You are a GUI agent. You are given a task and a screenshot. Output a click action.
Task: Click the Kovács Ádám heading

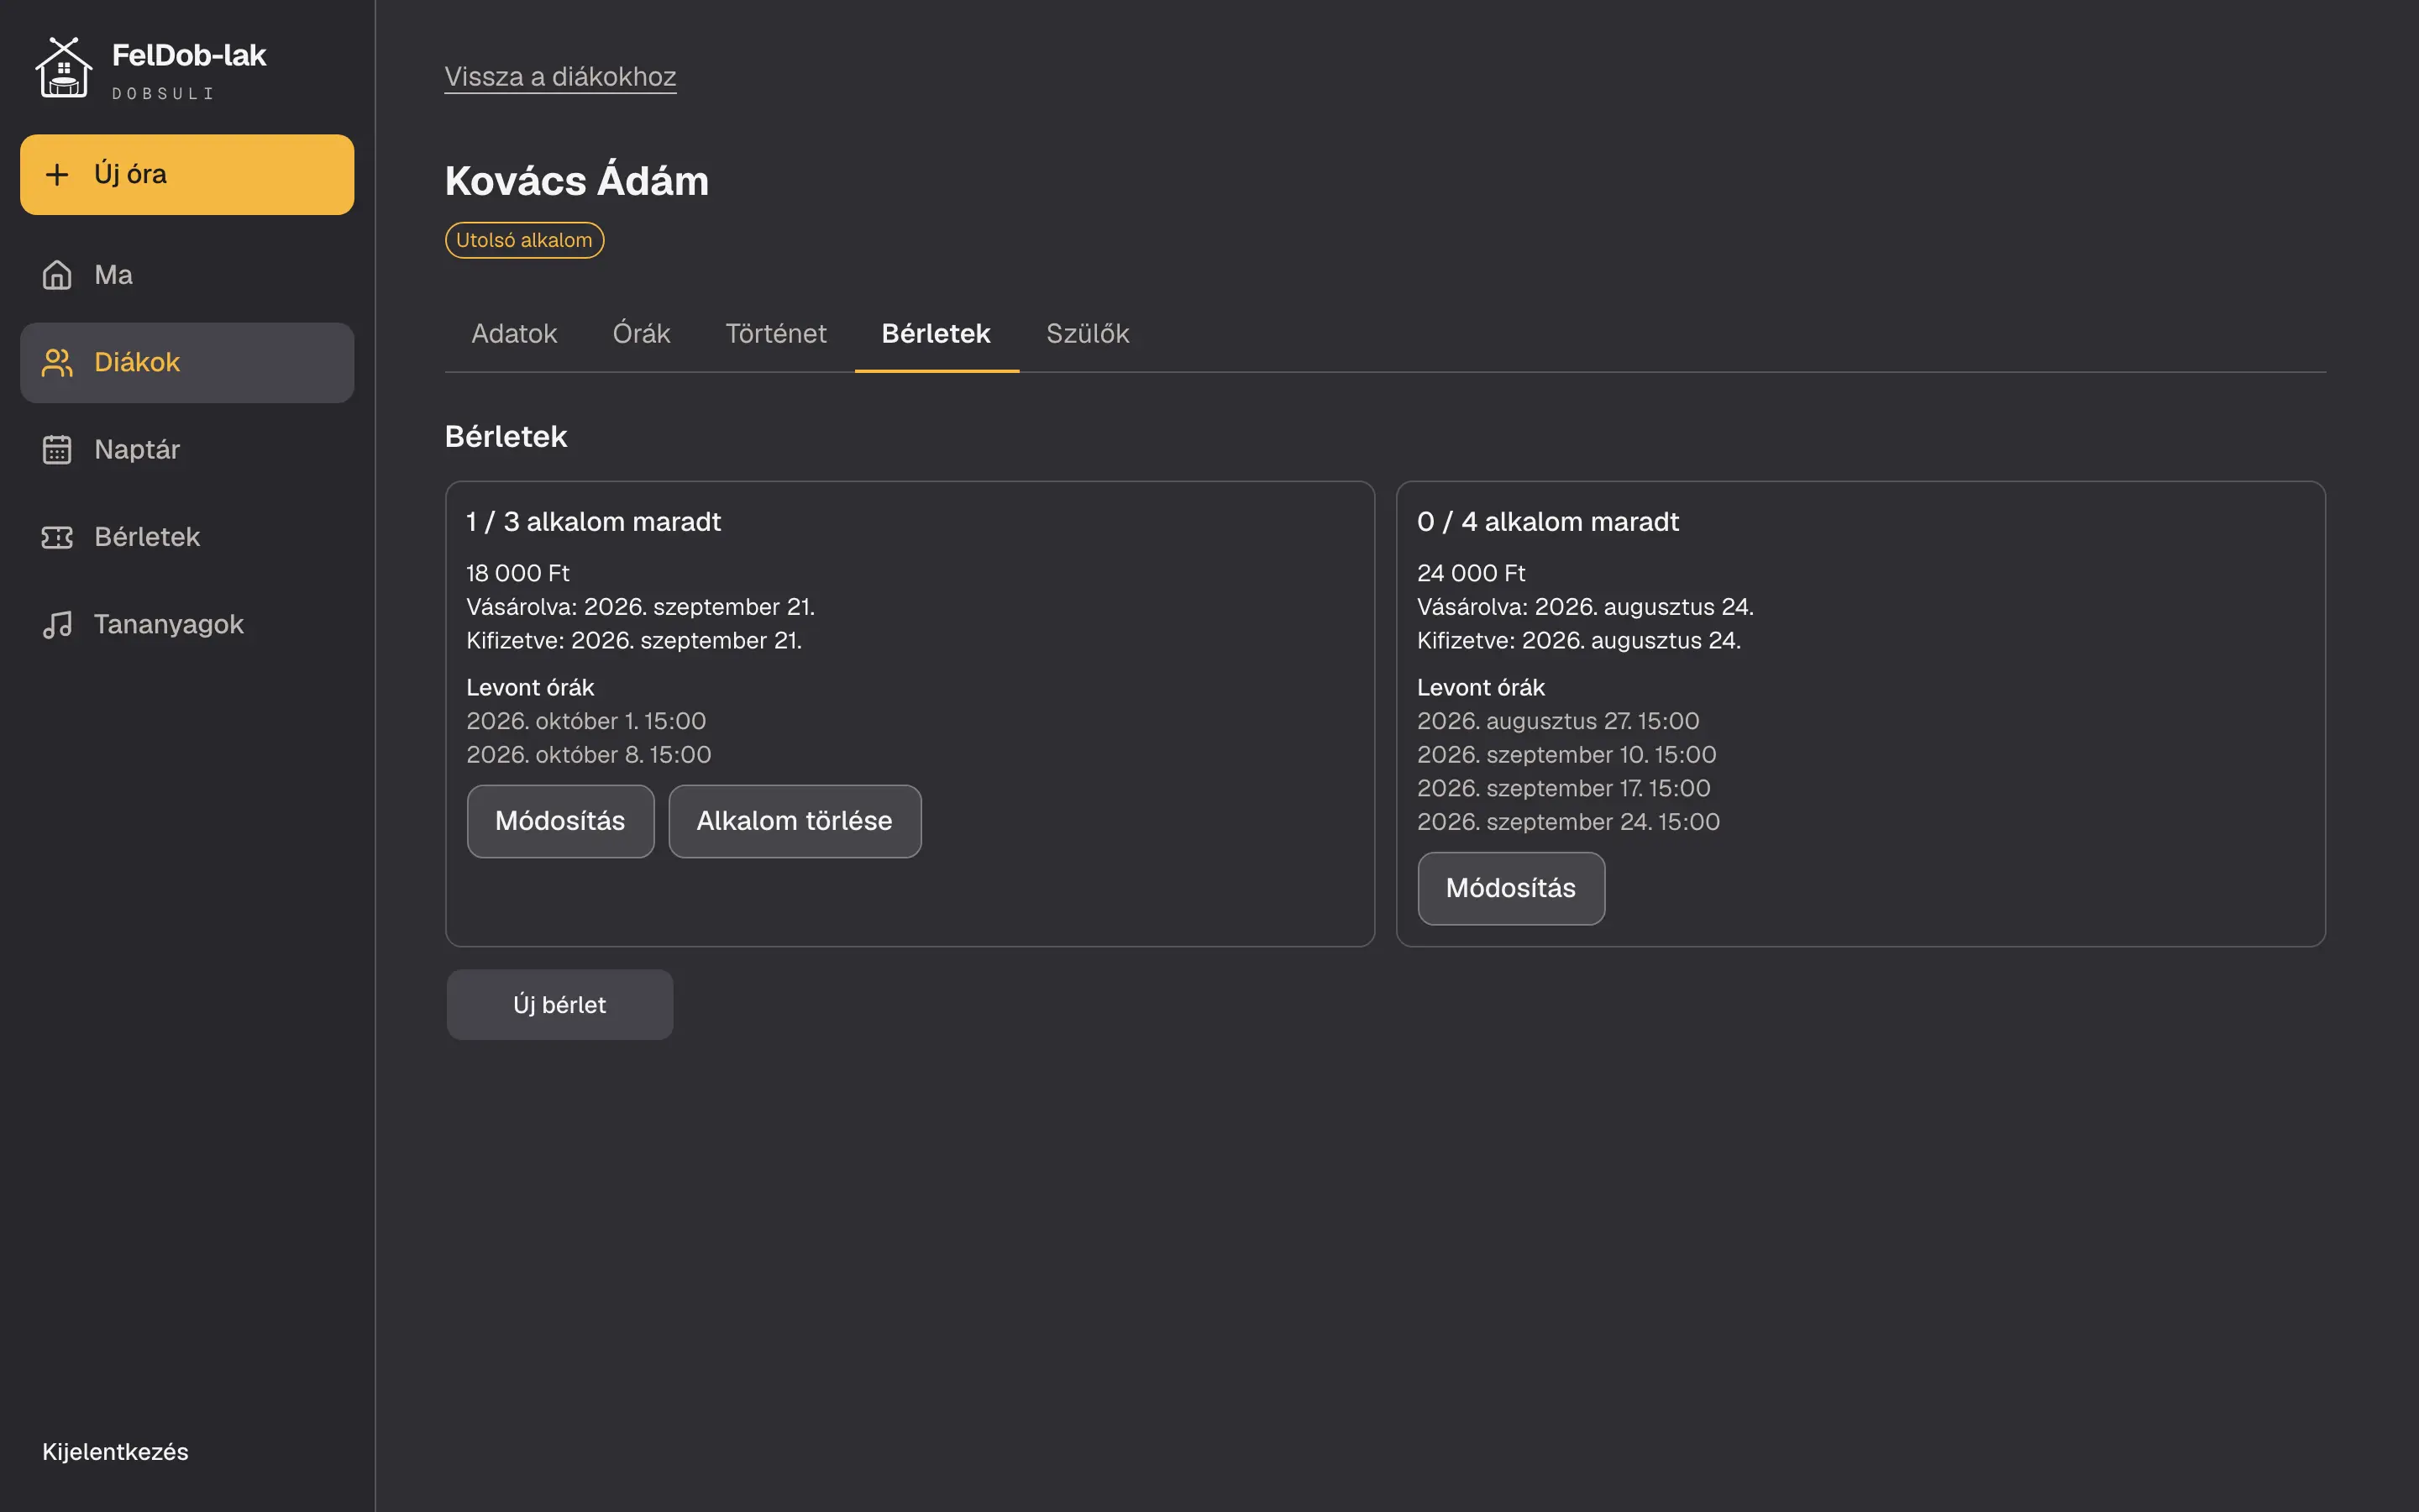[x=577, y=181]
